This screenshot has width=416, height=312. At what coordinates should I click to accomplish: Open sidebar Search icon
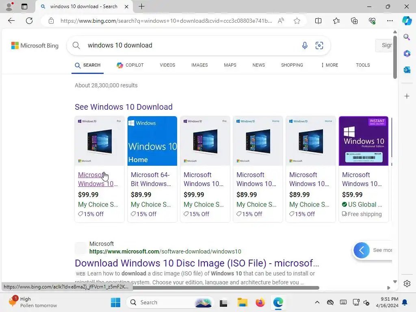[x=407, y=37]
